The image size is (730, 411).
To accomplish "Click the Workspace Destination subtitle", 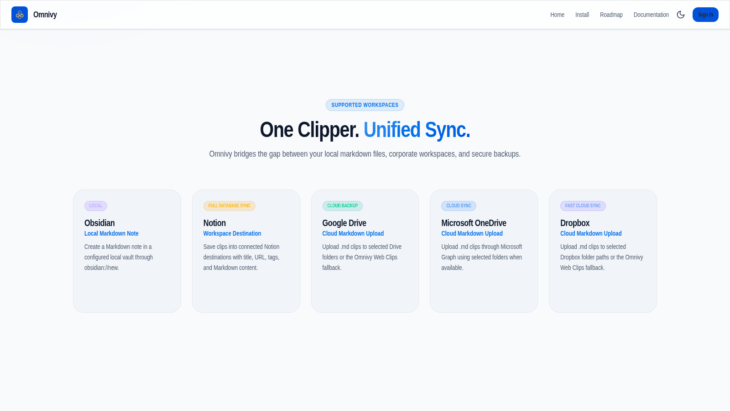I will tap(232, 233).
